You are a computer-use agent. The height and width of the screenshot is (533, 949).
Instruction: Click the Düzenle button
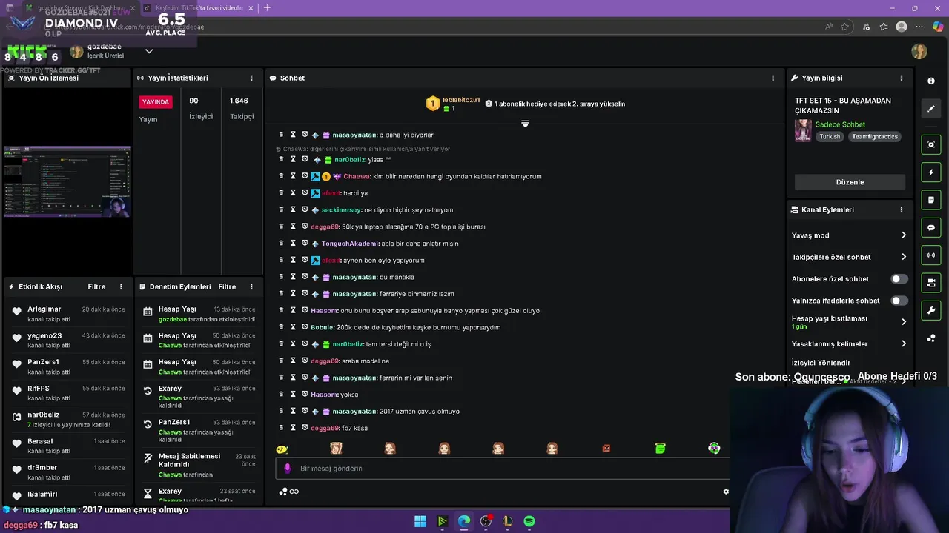(x=850, y=182)
